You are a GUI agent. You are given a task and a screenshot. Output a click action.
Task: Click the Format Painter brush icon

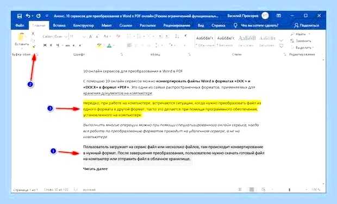coord(34,46)
